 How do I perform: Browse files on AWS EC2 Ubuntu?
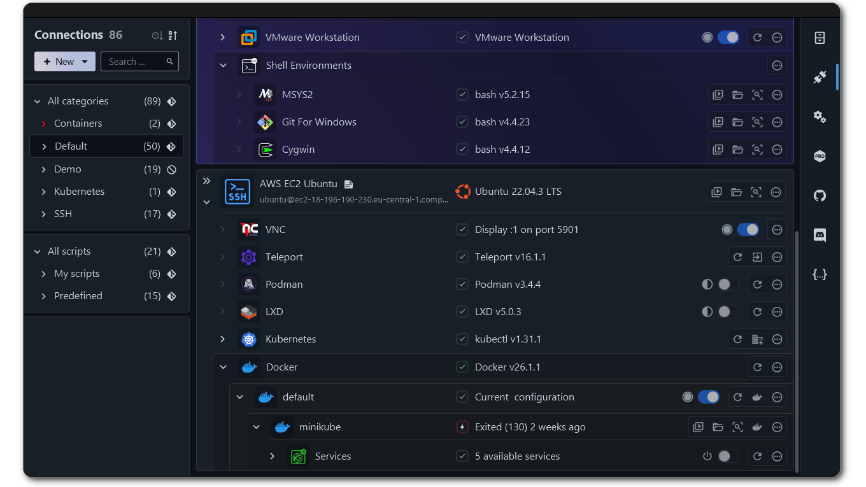(x=736, y=192)
